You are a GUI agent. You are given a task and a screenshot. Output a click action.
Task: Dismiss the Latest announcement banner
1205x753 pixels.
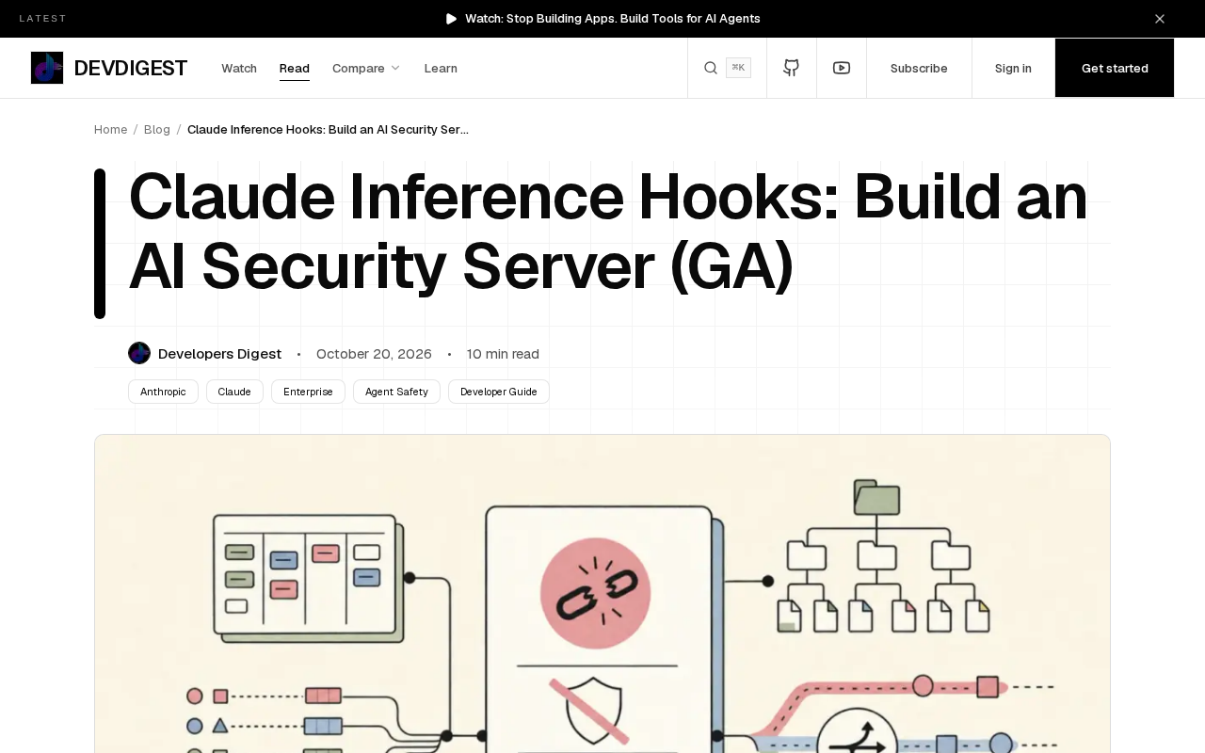point(1160,19)
